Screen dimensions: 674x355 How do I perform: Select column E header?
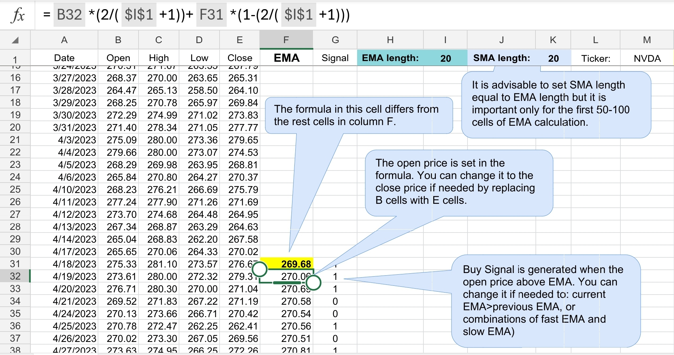tap(240, 40)
